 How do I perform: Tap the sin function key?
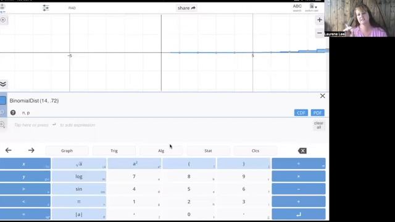(79, 189)
